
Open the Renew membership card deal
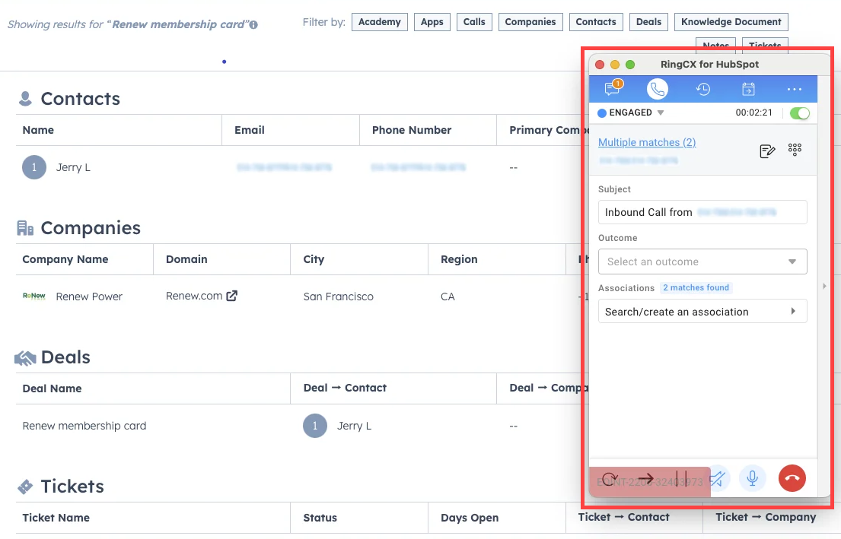84,426
